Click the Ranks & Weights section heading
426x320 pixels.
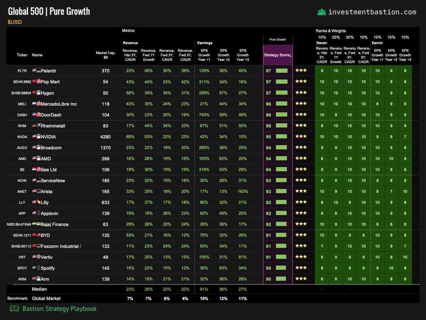click(331, 31)
